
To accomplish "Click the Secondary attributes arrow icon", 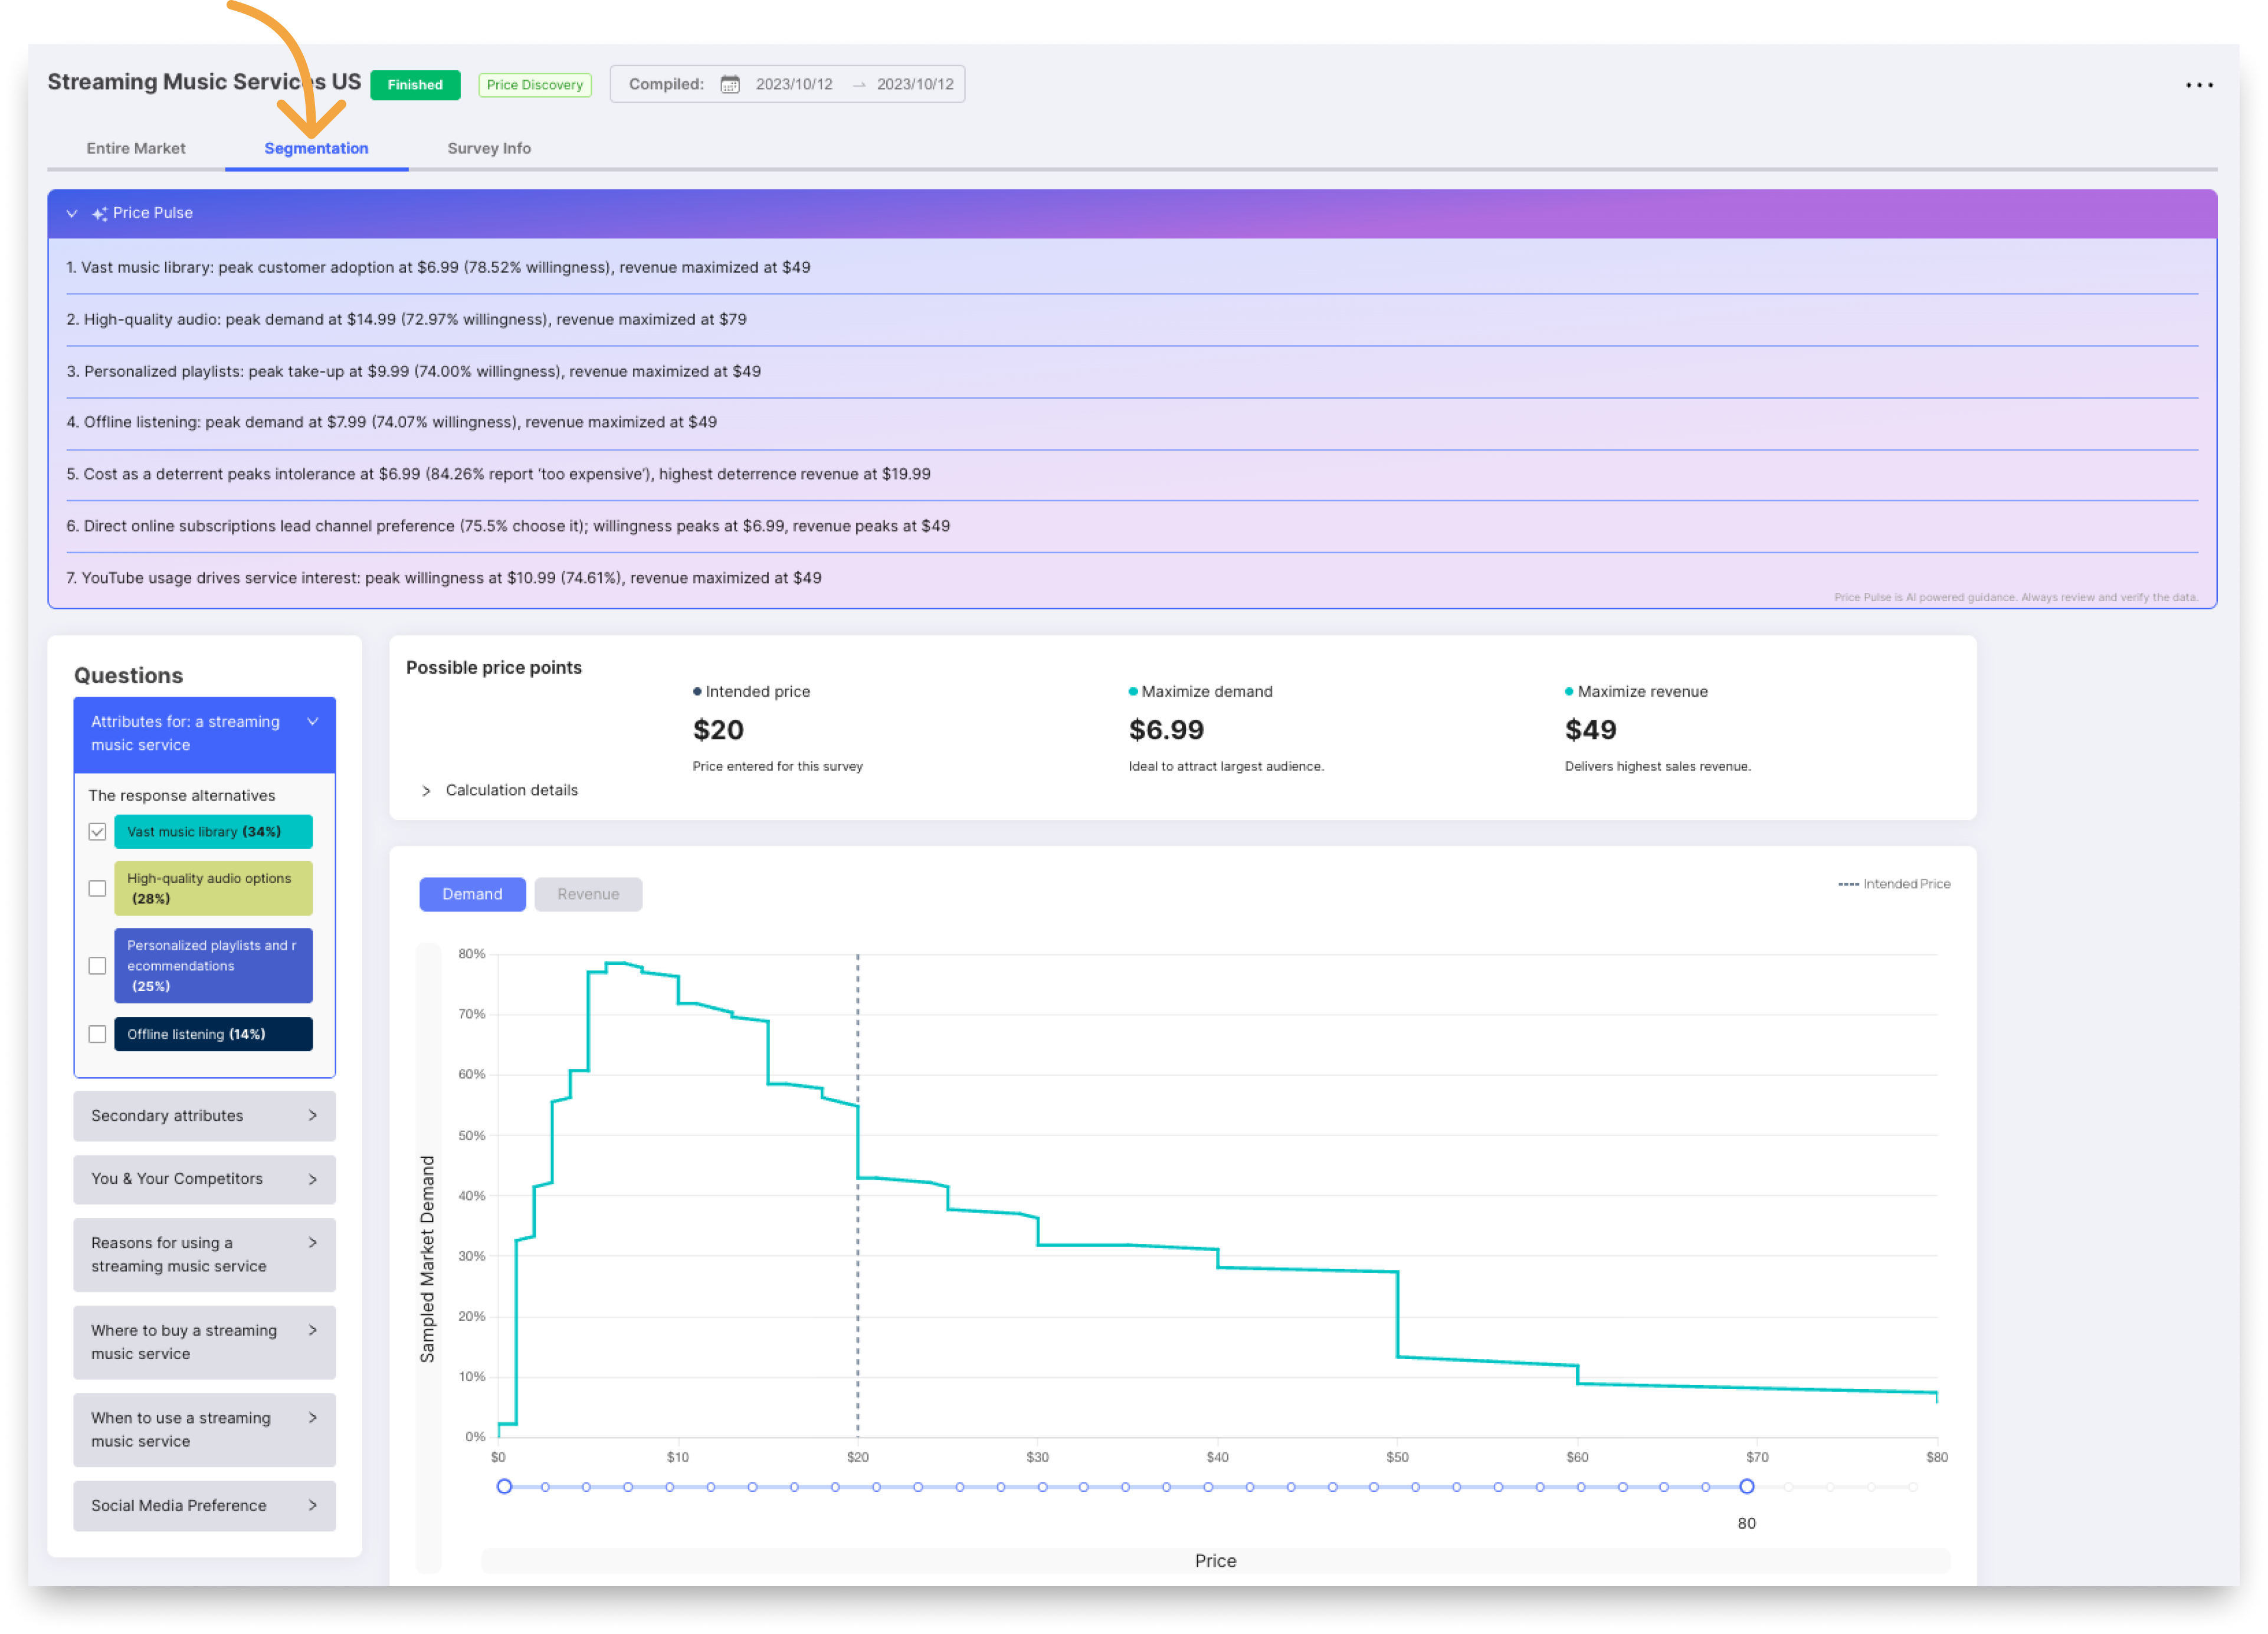I will [313, 1116].
